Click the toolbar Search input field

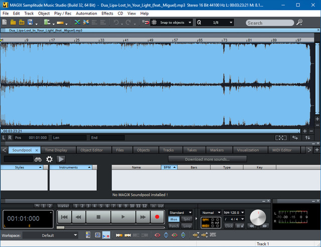[269, 23]
